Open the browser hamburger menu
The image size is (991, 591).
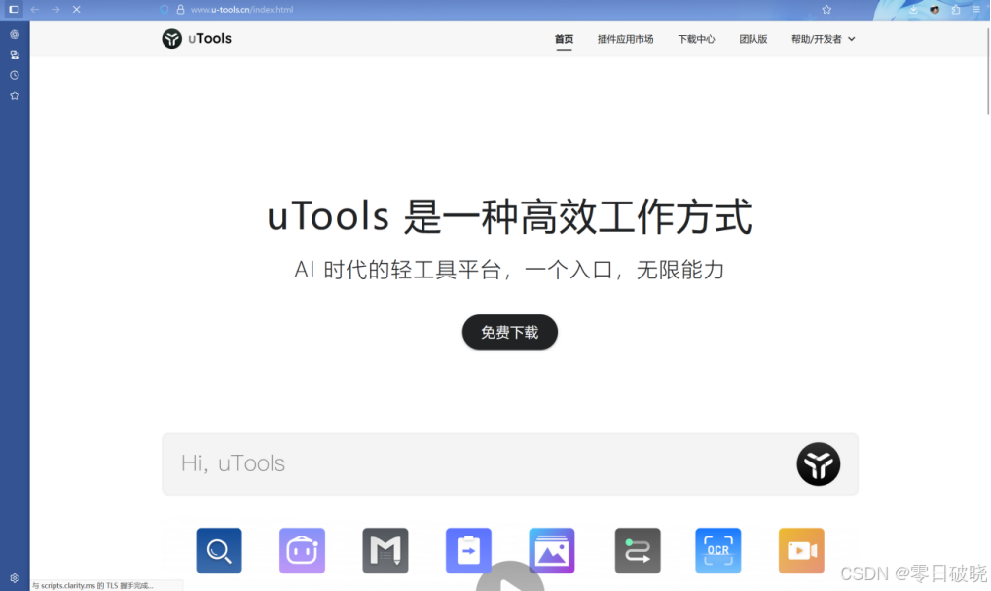tap(976, 10)
